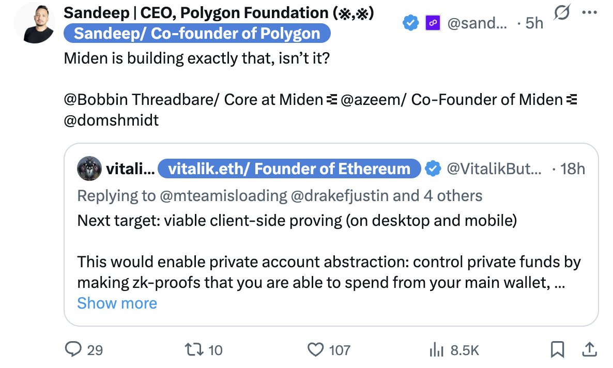Viewport: 613px width, 368px height.
Task: Bookmark this tweet
Action: point(557,350)
